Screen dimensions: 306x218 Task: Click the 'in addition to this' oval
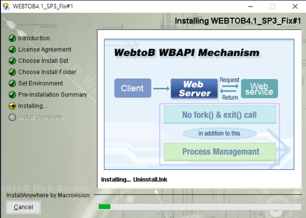pos(220,133)
